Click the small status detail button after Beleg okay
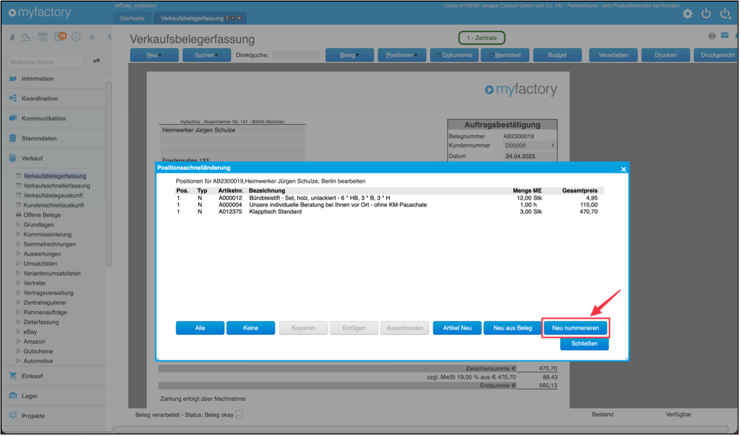This screenshot has width=741, height=436. [239, 415]
